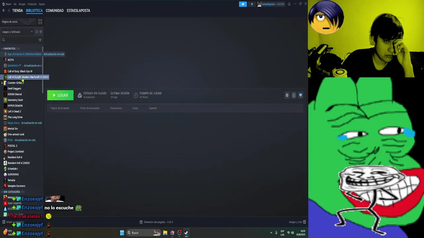
Task: Go forward with the right arrow
Action: click(x=9, y=11)
